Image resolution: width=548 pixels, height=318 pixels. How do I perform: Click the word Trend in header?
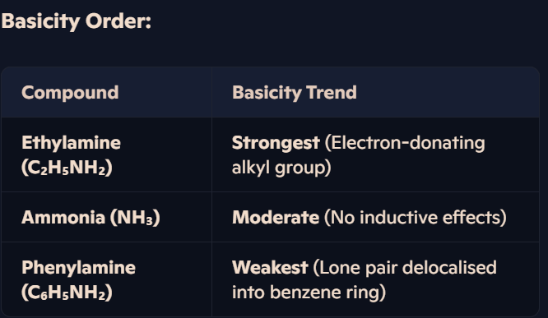point(332,93)
